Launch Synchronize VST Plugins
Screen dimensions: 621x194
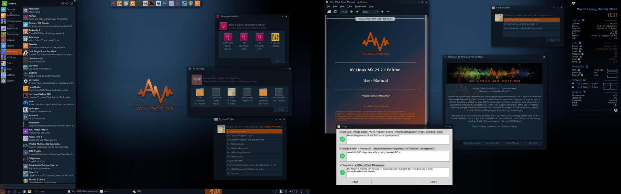point(279,92)
